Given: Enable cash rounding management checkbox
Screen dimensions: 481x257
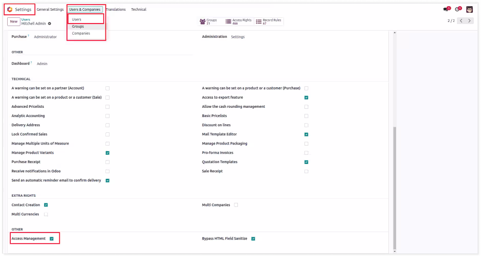Looking at the screenshot, I should (306, 107).
